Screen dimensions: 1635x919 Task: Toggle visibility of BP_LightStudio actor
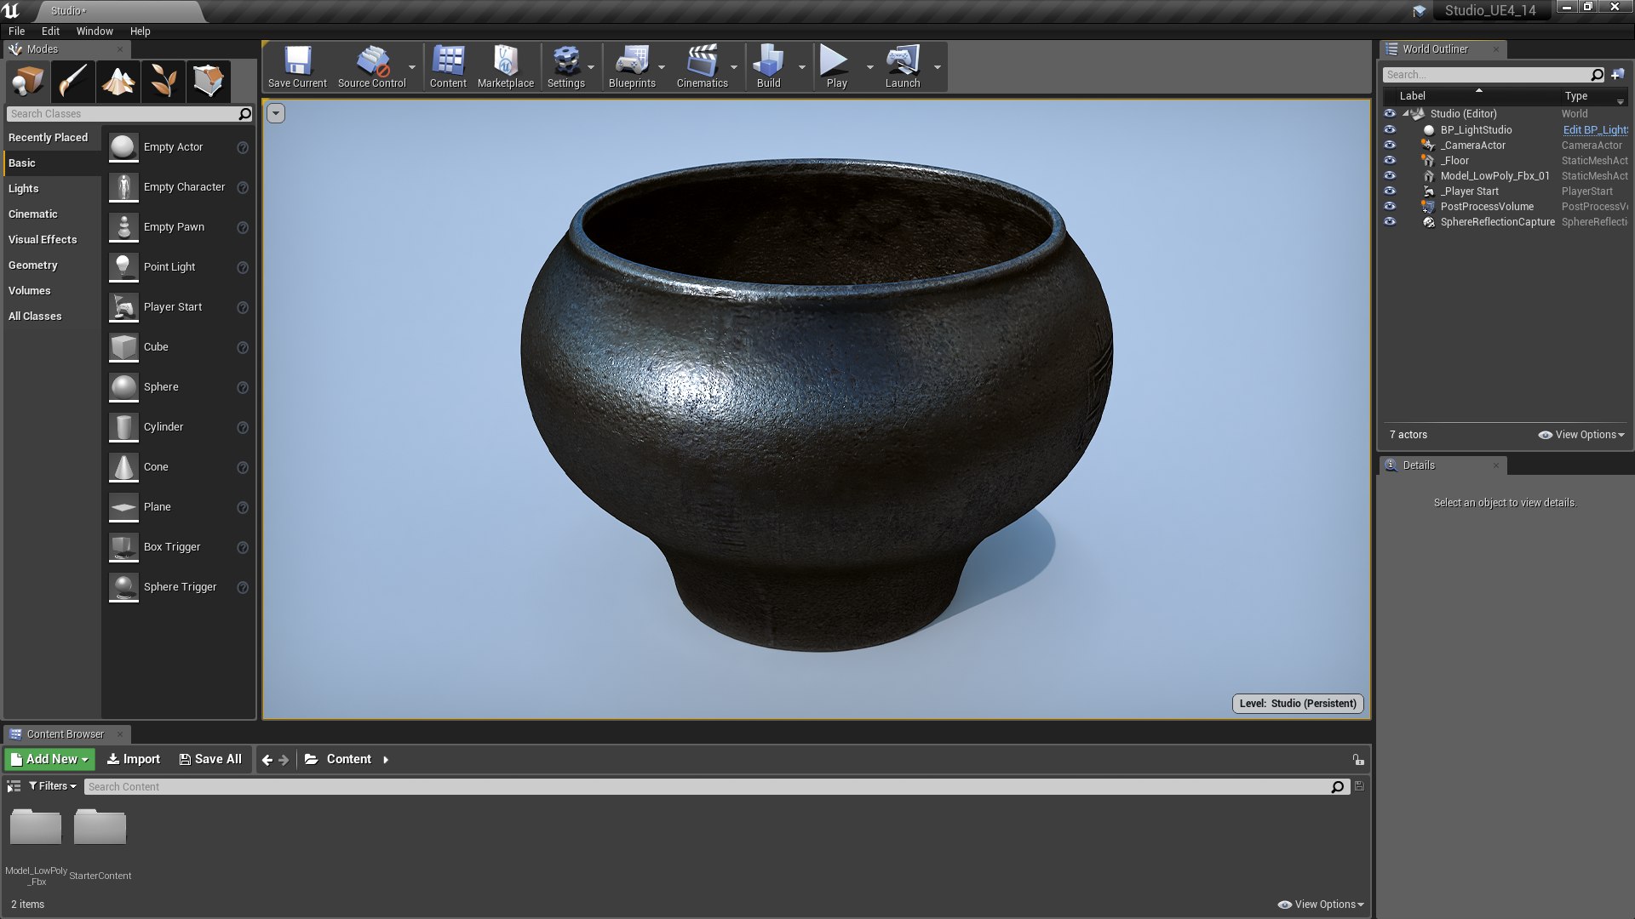(x=1390, y=130)
